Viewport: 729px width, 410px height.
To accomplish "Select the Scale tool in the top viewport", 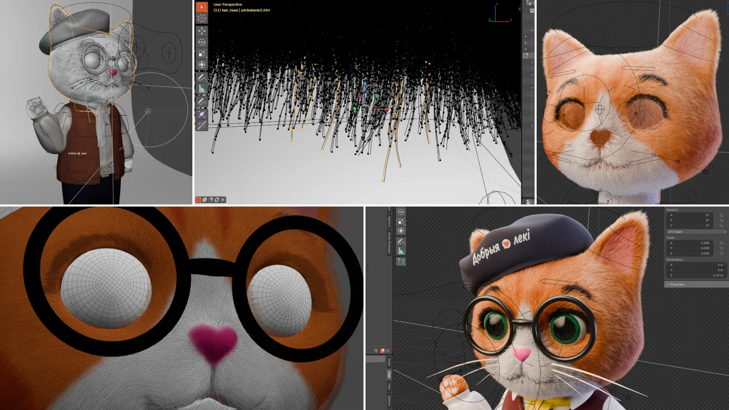I will click(201, 54).
